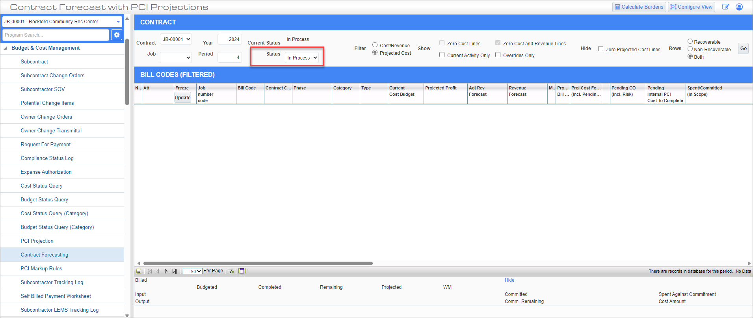Open the Contract dropdown showing JB-00001

pos(176,39)
